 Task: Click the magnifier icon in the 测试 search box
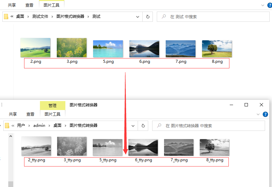[x=164, y=17]
